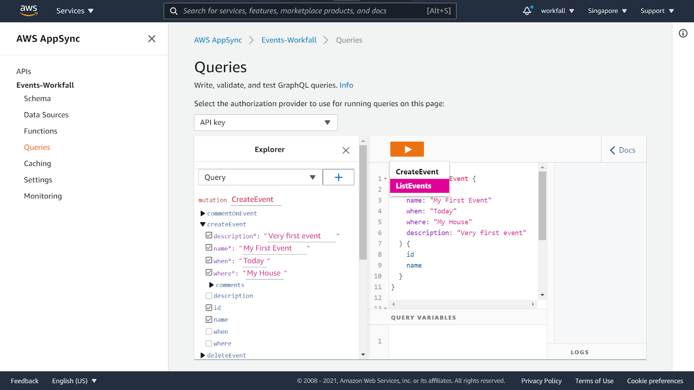Viewport: 694px width, 390px height.
Task: Click query editor vertical scrollbar thumb
Action: (542, 206)
